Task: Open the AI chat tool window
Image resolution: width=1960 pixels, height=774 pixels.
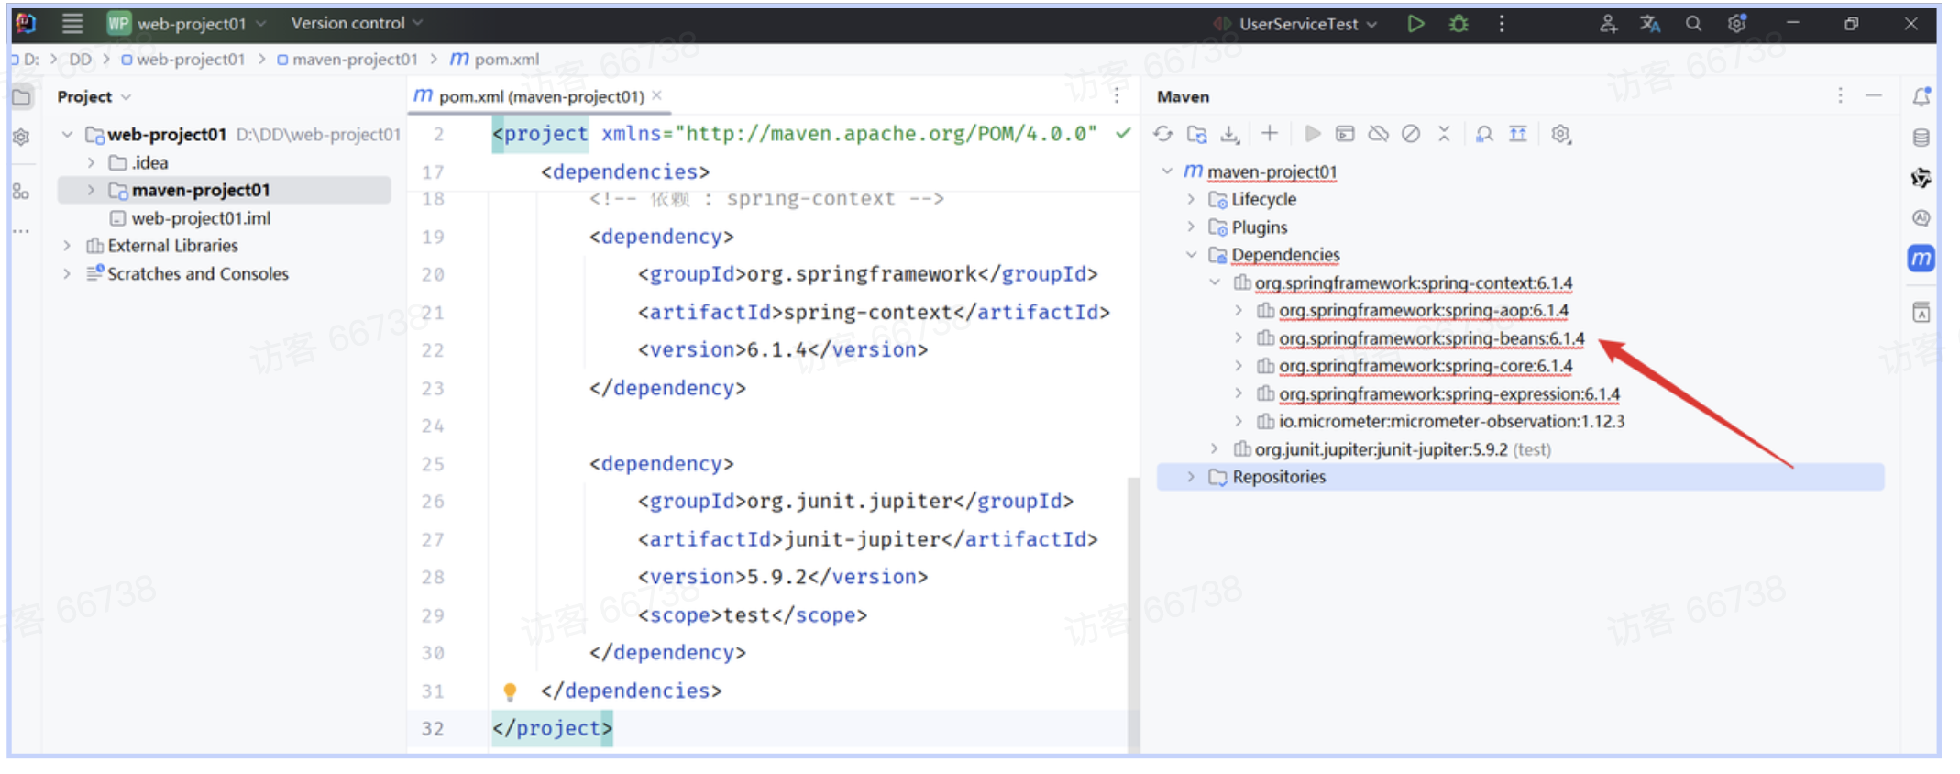Action: [x=1921, y=217]
